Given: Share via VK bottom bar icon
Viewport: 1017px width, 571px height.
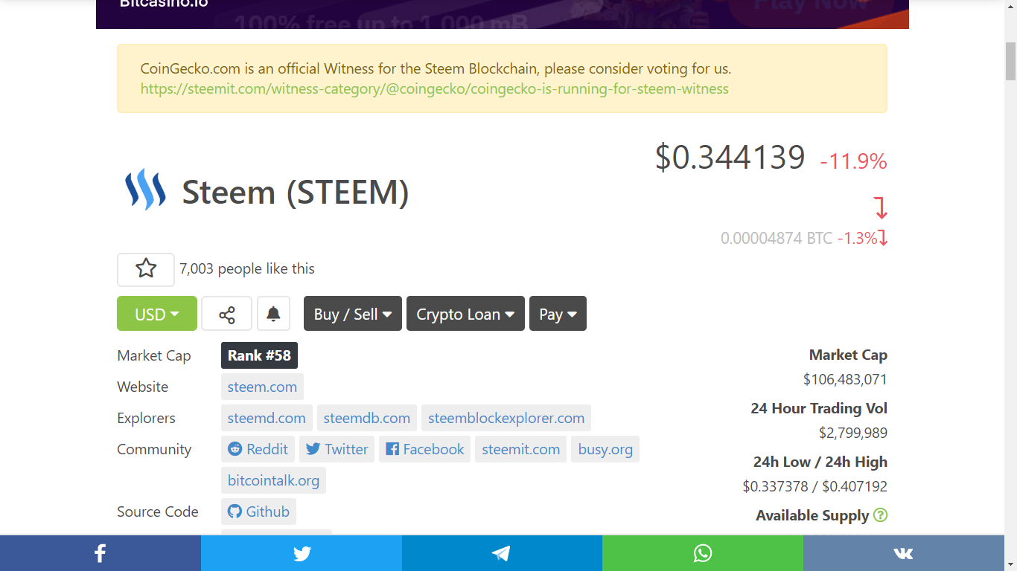Looking at the screenshot, I should click(x=903, y=553).
